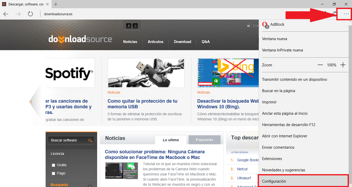Click the 100% zoom value

(332, 65)
